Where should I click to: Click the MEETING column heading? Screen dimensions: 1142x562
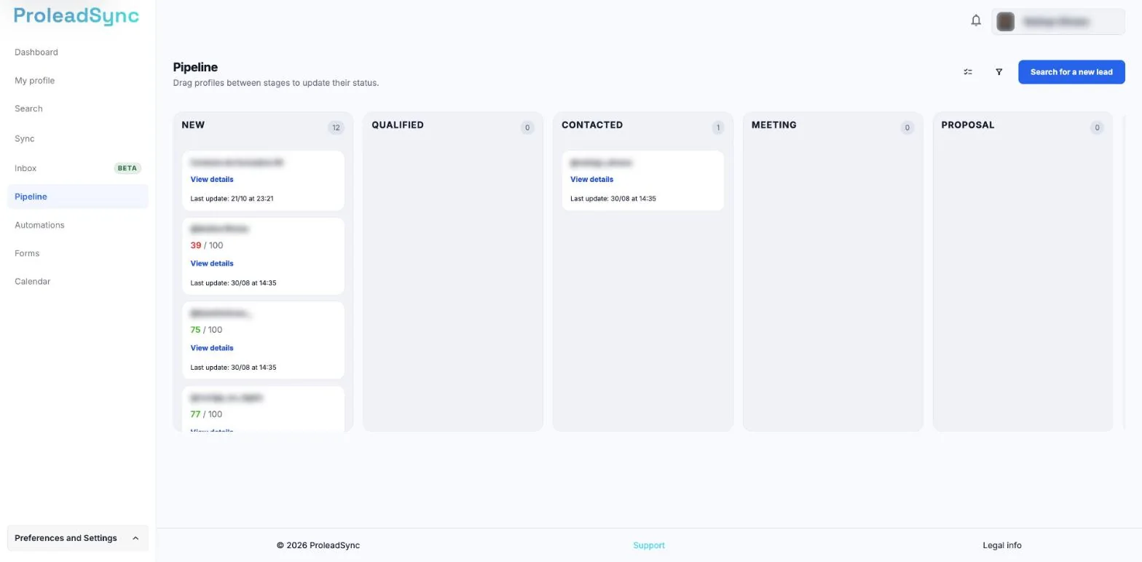774,125
